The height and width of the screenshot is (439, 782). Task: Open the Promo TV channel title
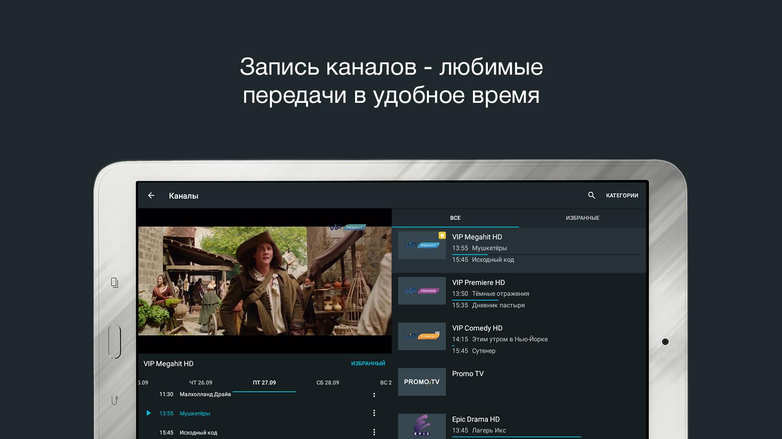click(468, 374)
